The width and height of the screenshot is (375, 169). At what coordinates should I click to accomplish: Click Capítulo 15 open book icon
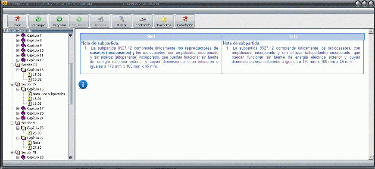click(x=23, y=70)
